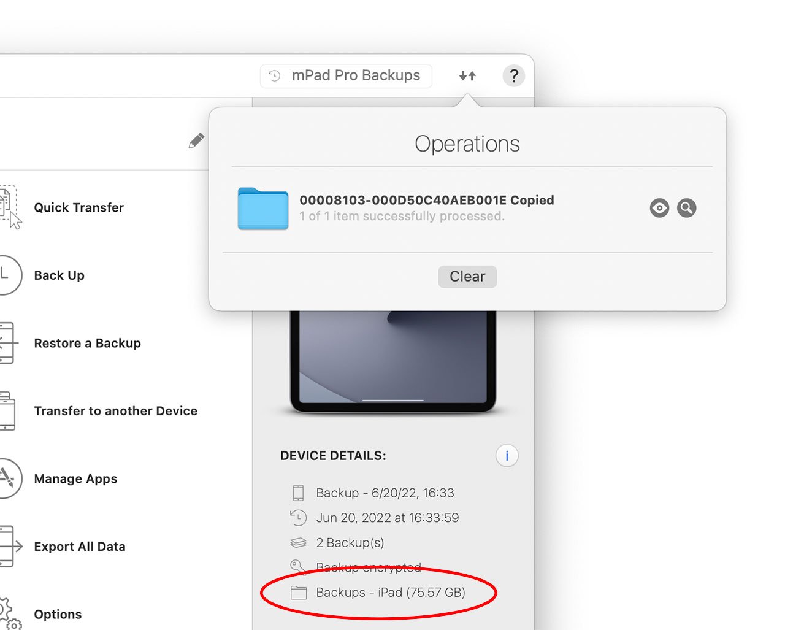
Task: Click the history clock icon beside mPad Pro Backups
Action: pos(275,75)
